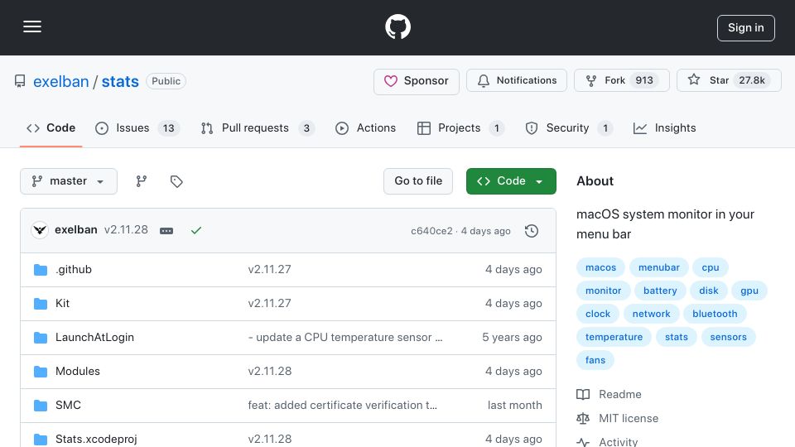
Task: Open the CPU temperature sensor commit message
Action: pyautogui.click(x=345, y=338)
